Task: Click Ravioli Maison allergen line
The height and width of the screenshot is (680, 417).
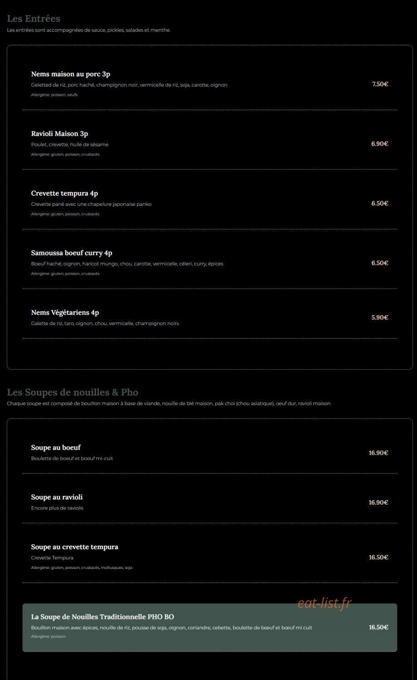Action: pyautogui.click(x=65, y=155)
